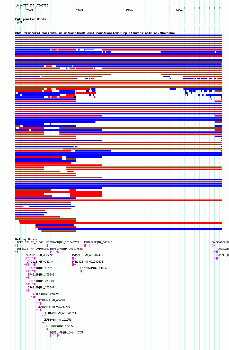
Task: Click the chr8:7270376..7683725 region label
Action: [32, 5]
